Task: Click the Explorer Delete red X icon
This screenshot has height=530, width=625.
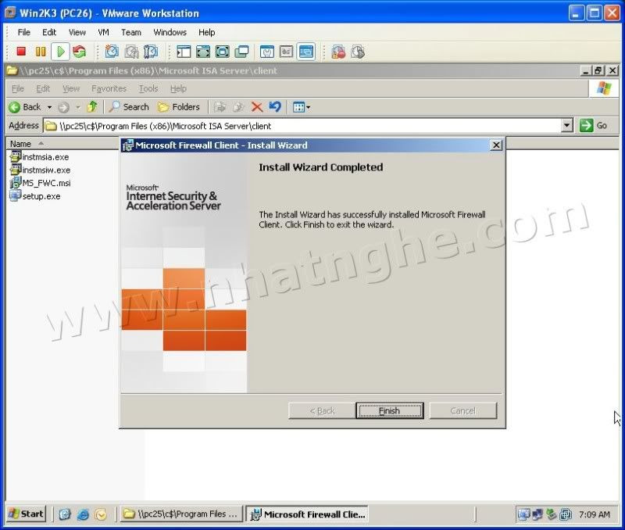Action: (x=257, y=107)
